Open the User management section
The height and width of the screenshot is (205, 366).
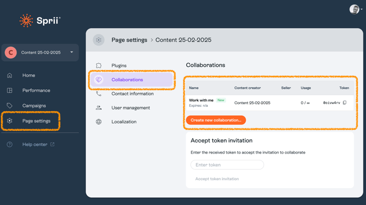(130, 108)
